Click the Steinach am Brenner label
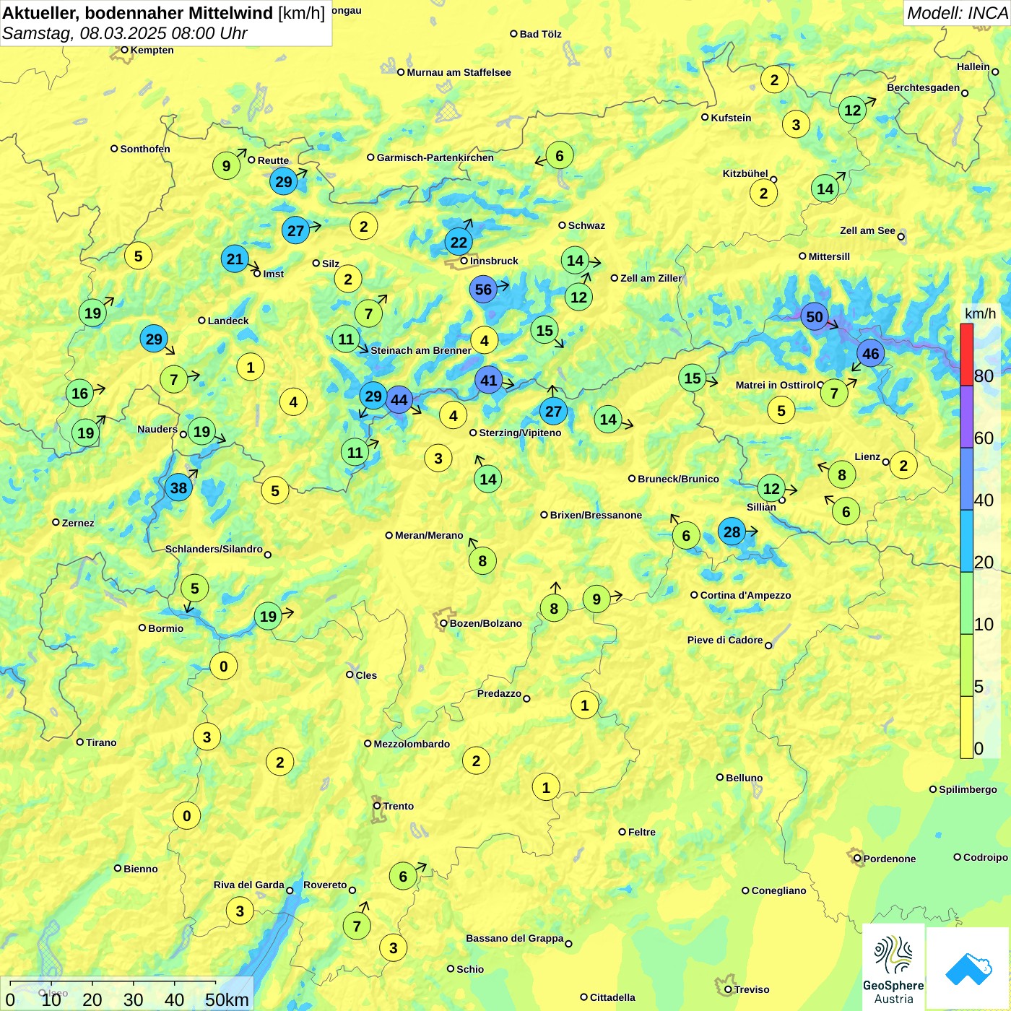 click(x=421, y=350)
